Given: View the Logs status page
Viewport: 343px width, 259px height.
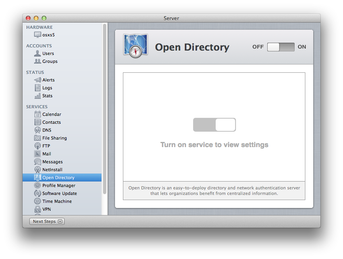Looking at the screenshot, I should (x=62, y=88).
